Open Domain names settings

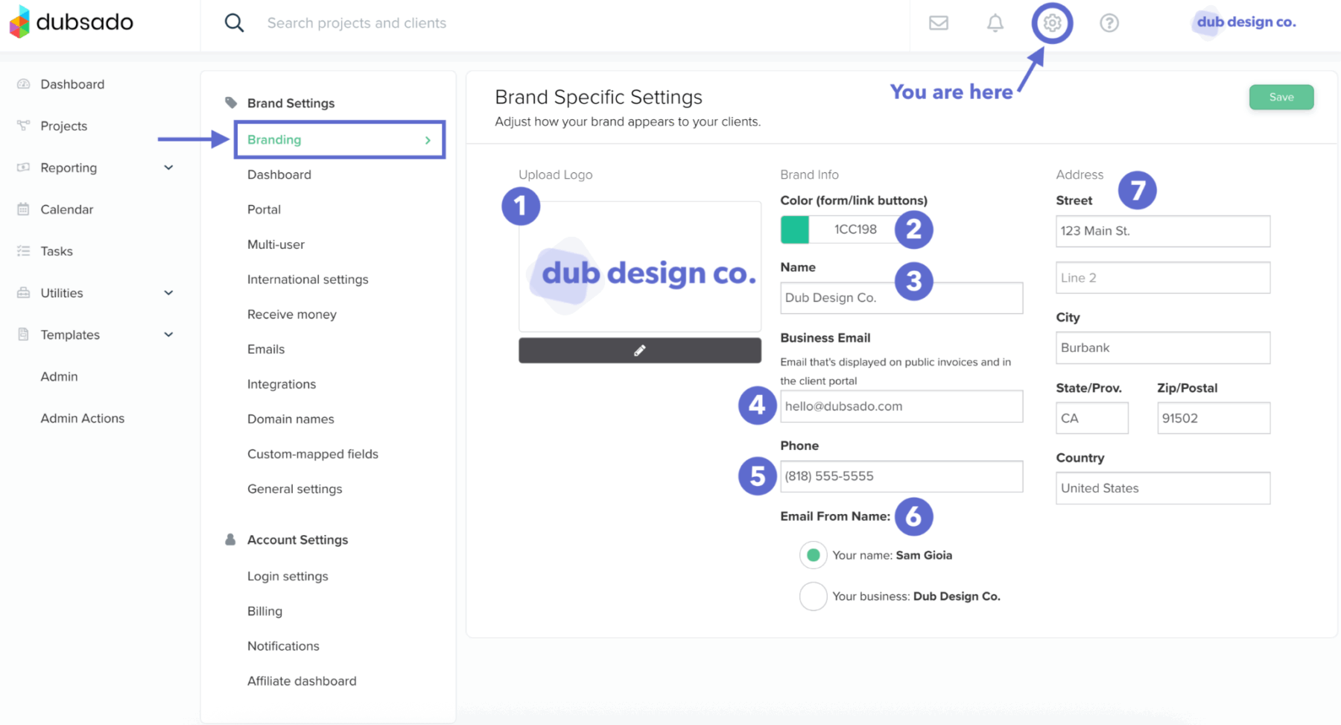click(x=291, y=419)
